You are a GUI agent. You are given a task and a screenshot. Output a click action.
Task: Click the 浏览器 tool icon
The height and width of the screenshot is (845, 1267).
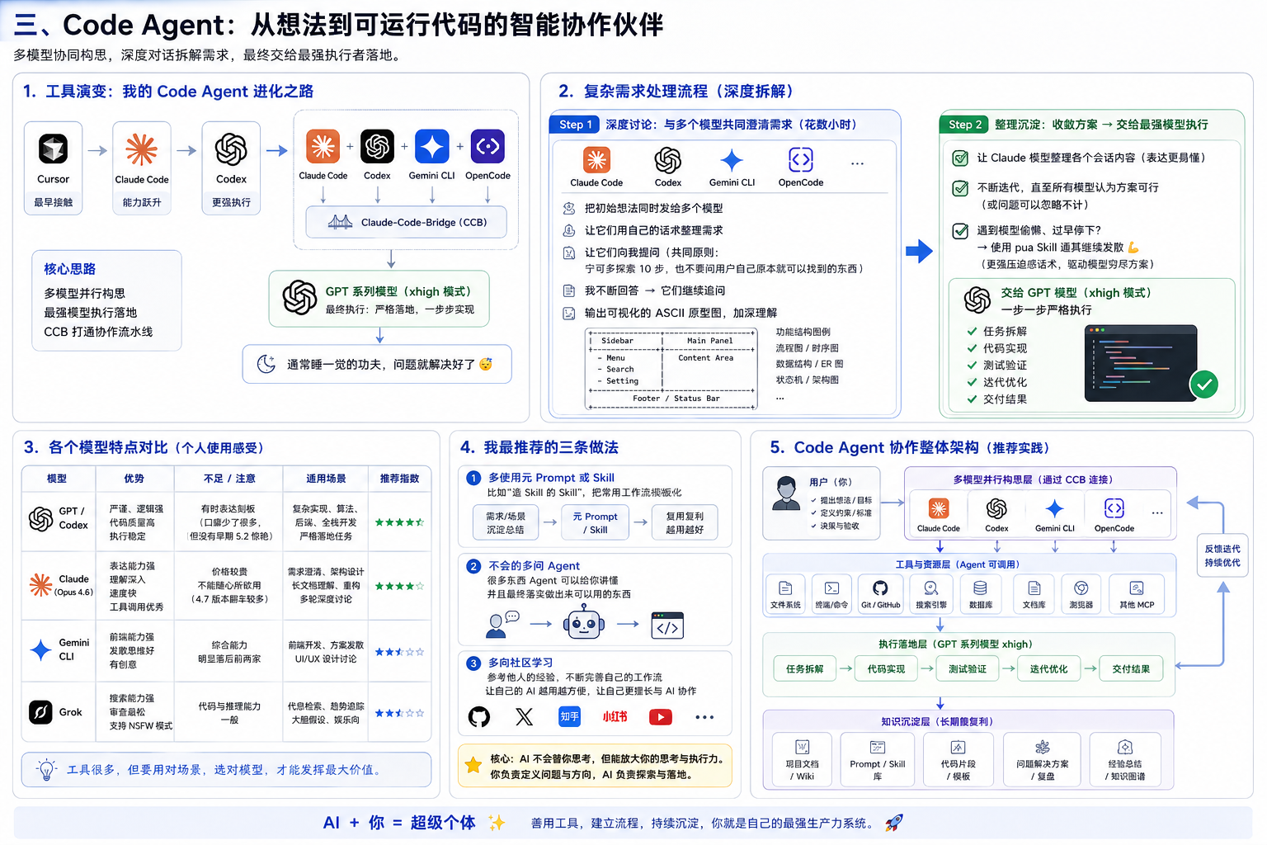click(1081, 588)
